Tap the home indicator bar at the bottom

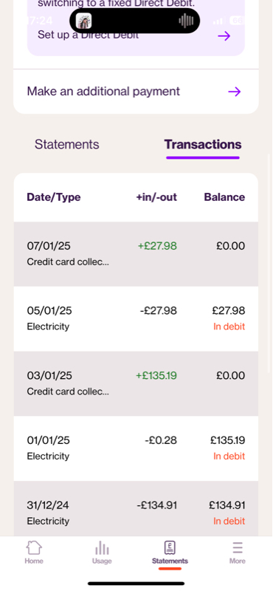pos(136,584)
